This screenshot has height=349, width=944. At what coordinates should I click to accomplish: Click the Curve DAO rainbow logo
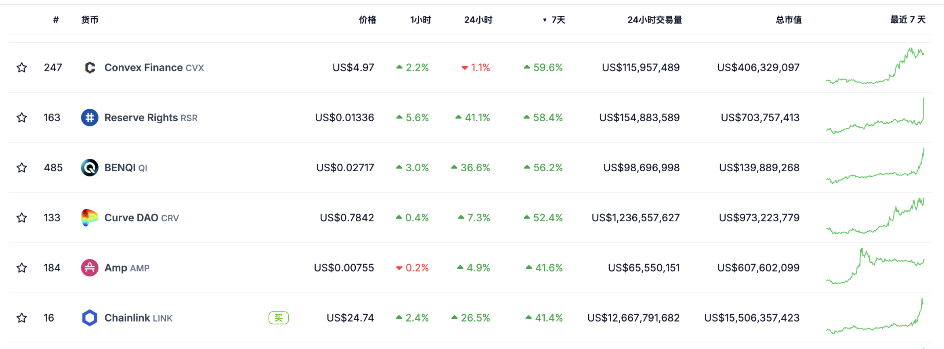coord(90,217)
